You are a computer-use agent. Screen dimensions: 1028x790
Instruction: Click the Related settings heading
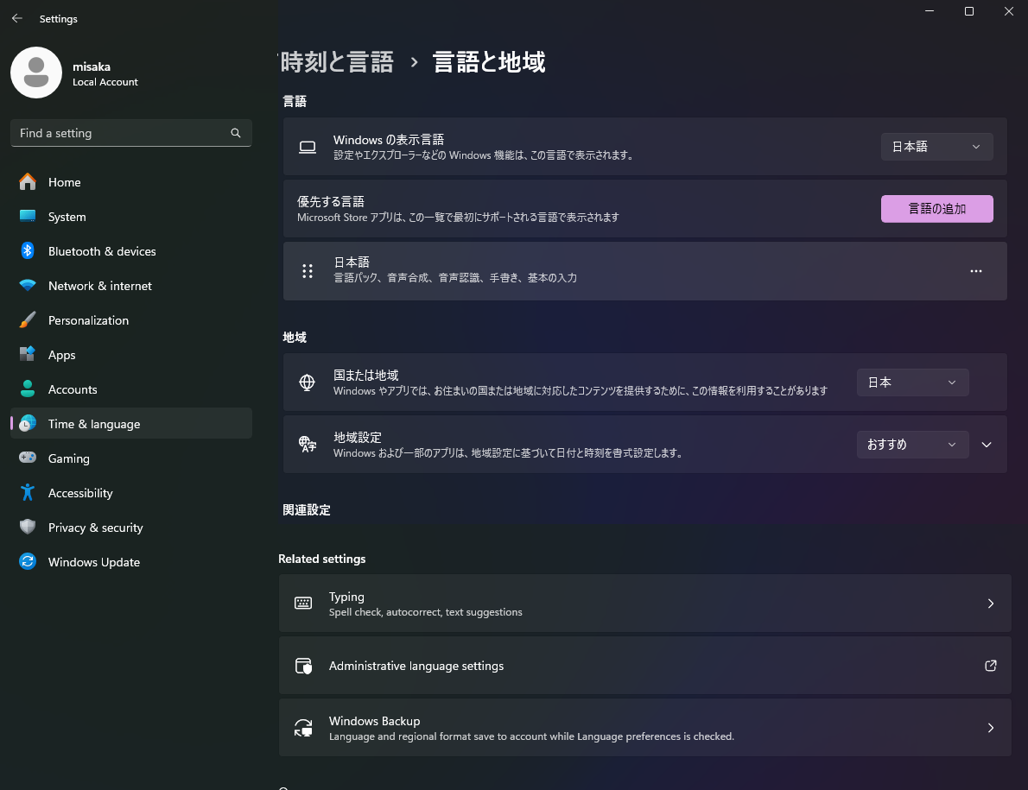tap(322, 559)
